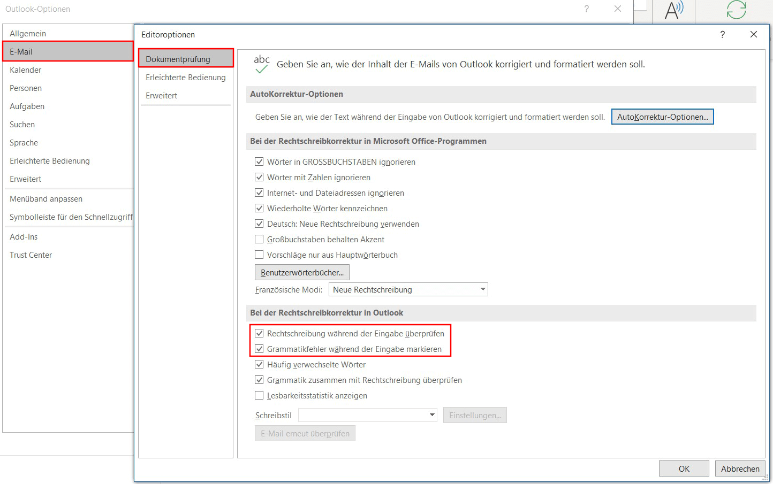Close the Outlook-Optionen window

(618, 9)
